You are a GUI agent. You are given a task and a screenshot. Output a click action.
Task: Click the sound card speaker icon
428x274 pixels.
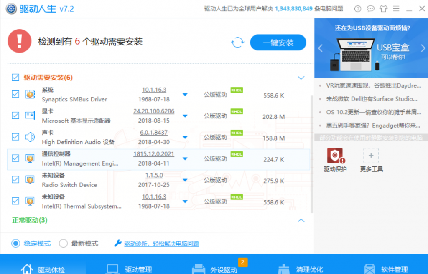tap(30, 137)
